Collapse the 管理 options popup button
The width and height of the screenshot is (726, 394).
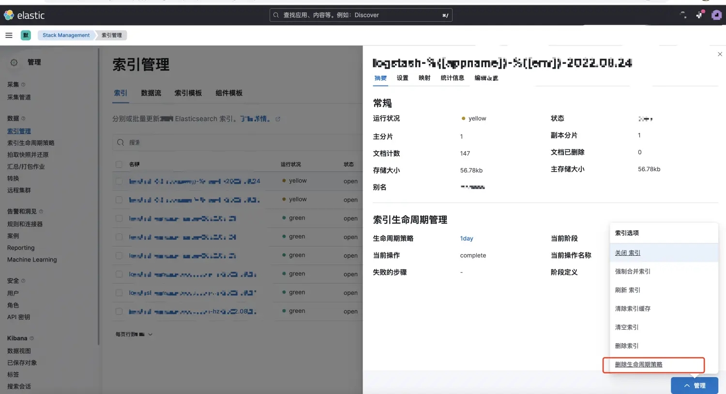click(695, 386)
